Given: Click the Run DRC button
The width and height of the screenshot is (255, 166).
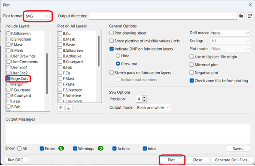Looking at the screenshot, I should pos(17,160).
